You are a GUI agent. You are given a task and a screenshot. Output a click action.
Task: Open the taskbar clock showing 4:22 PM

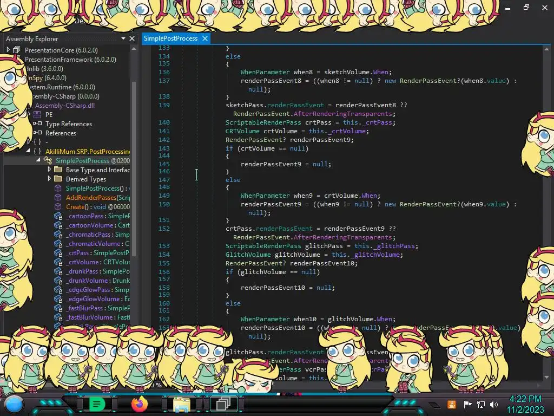coord(525,404)
